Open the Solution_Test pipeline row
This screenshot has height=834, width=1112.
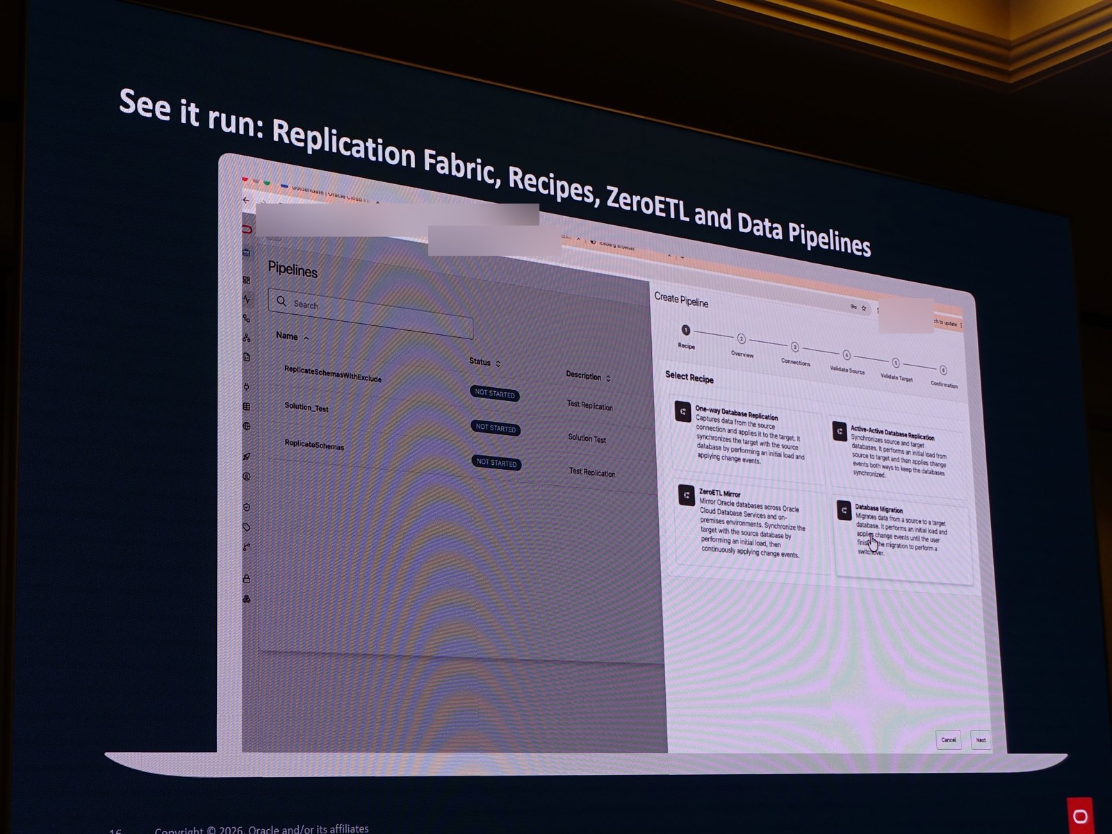306,407
